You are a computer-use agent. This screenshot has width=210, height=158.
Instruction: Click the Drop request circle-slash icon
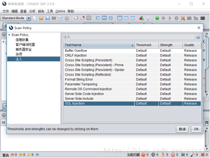(x=176, y=18)
